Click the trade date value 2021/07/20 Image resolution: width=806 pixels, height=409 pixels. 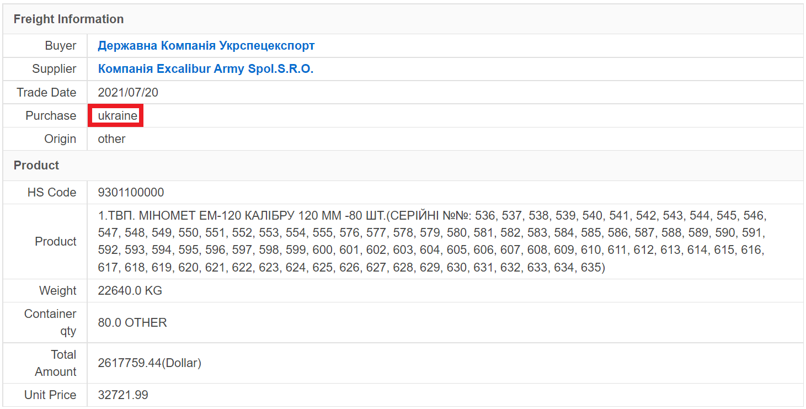click(128, 93)
